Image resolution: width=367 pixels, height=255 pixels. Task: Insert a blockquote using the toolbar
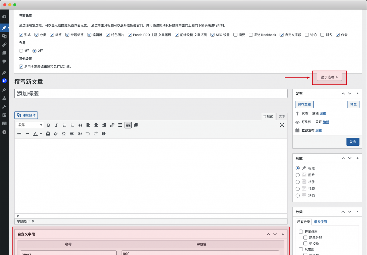point(80,125)
